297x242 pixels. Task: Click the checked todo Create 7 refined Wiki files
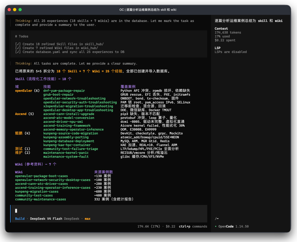pyautogui.click(x=57, y=48)
